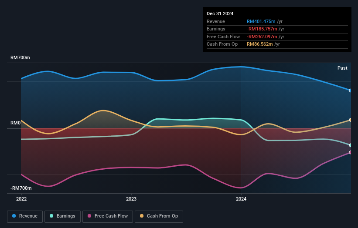Click the Cash From Op label in tooltip
This screenshot has height=228, width=358.
click(222, 44)
